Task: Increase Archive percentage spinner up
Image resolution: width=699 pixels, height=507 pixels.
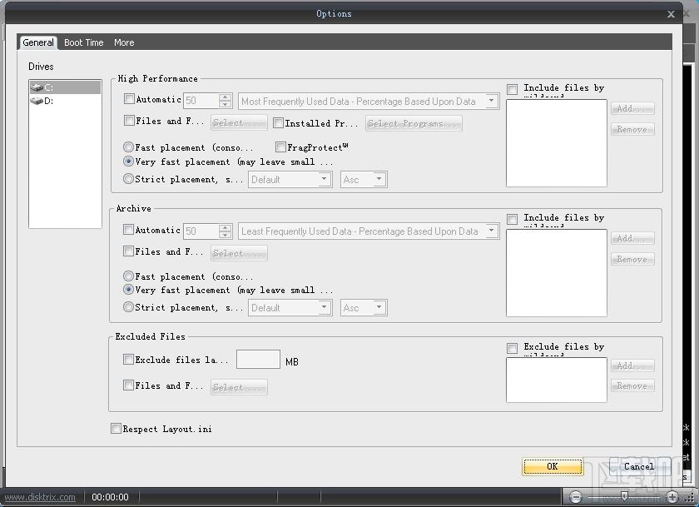Action: (x=226, y=227)
